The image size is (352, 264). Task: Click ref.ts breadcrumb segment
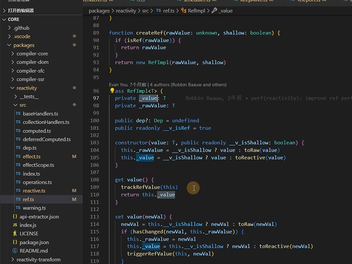coord(169,11)
